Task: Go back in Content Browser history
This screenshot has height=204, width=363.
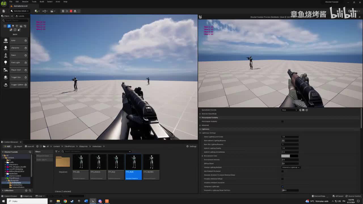Action: tap(37, 146)
